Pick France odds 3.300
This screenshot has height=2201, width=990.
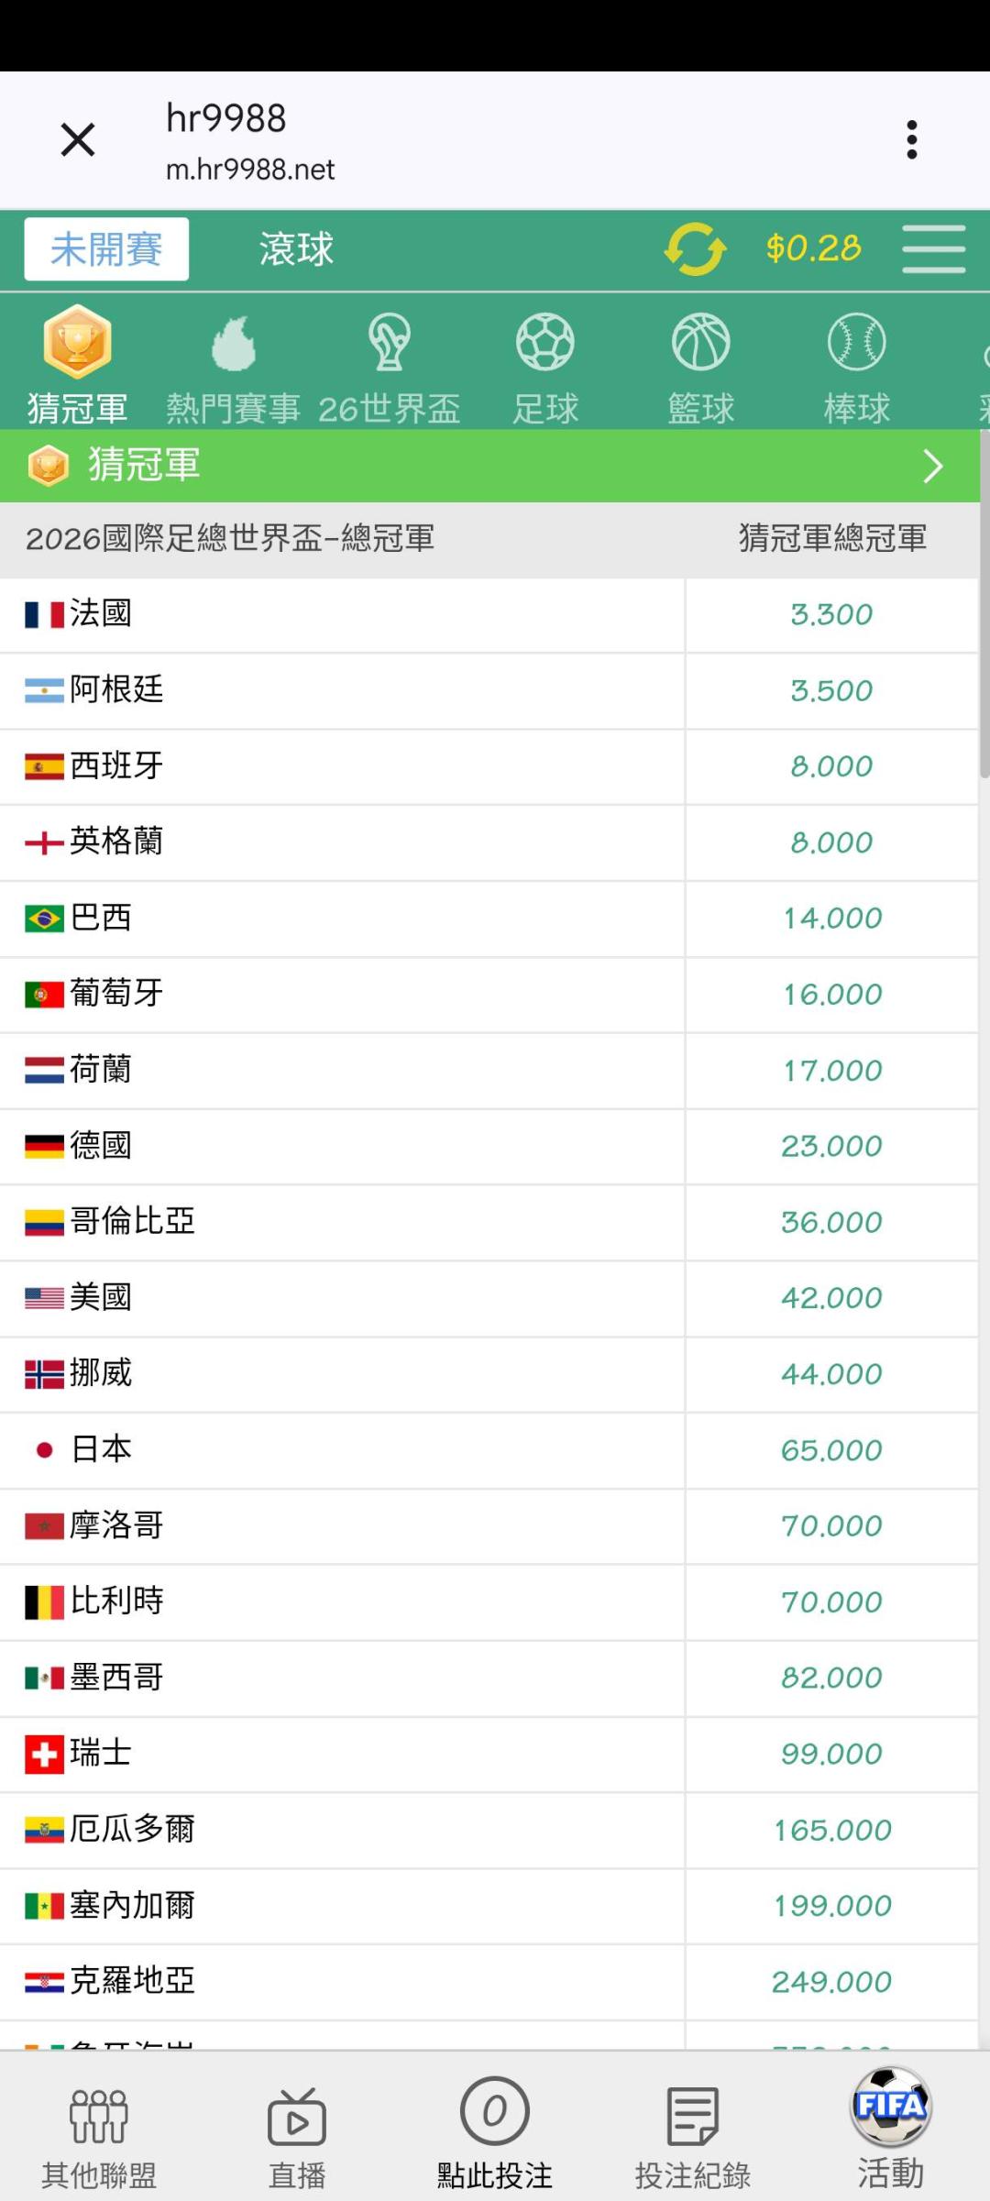(x=831, y=614)
